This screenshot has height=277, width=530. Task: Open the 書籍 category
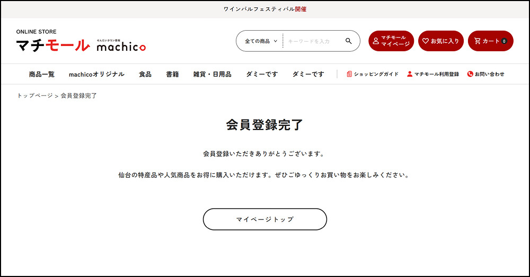click(x=172, y=75)
